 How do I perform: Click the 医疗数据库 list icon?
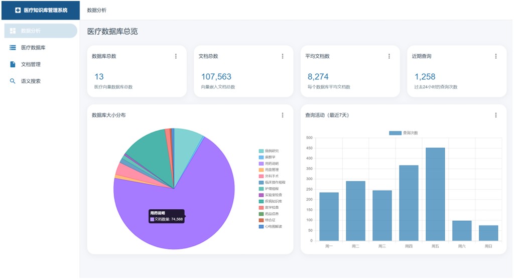[13, 48]
